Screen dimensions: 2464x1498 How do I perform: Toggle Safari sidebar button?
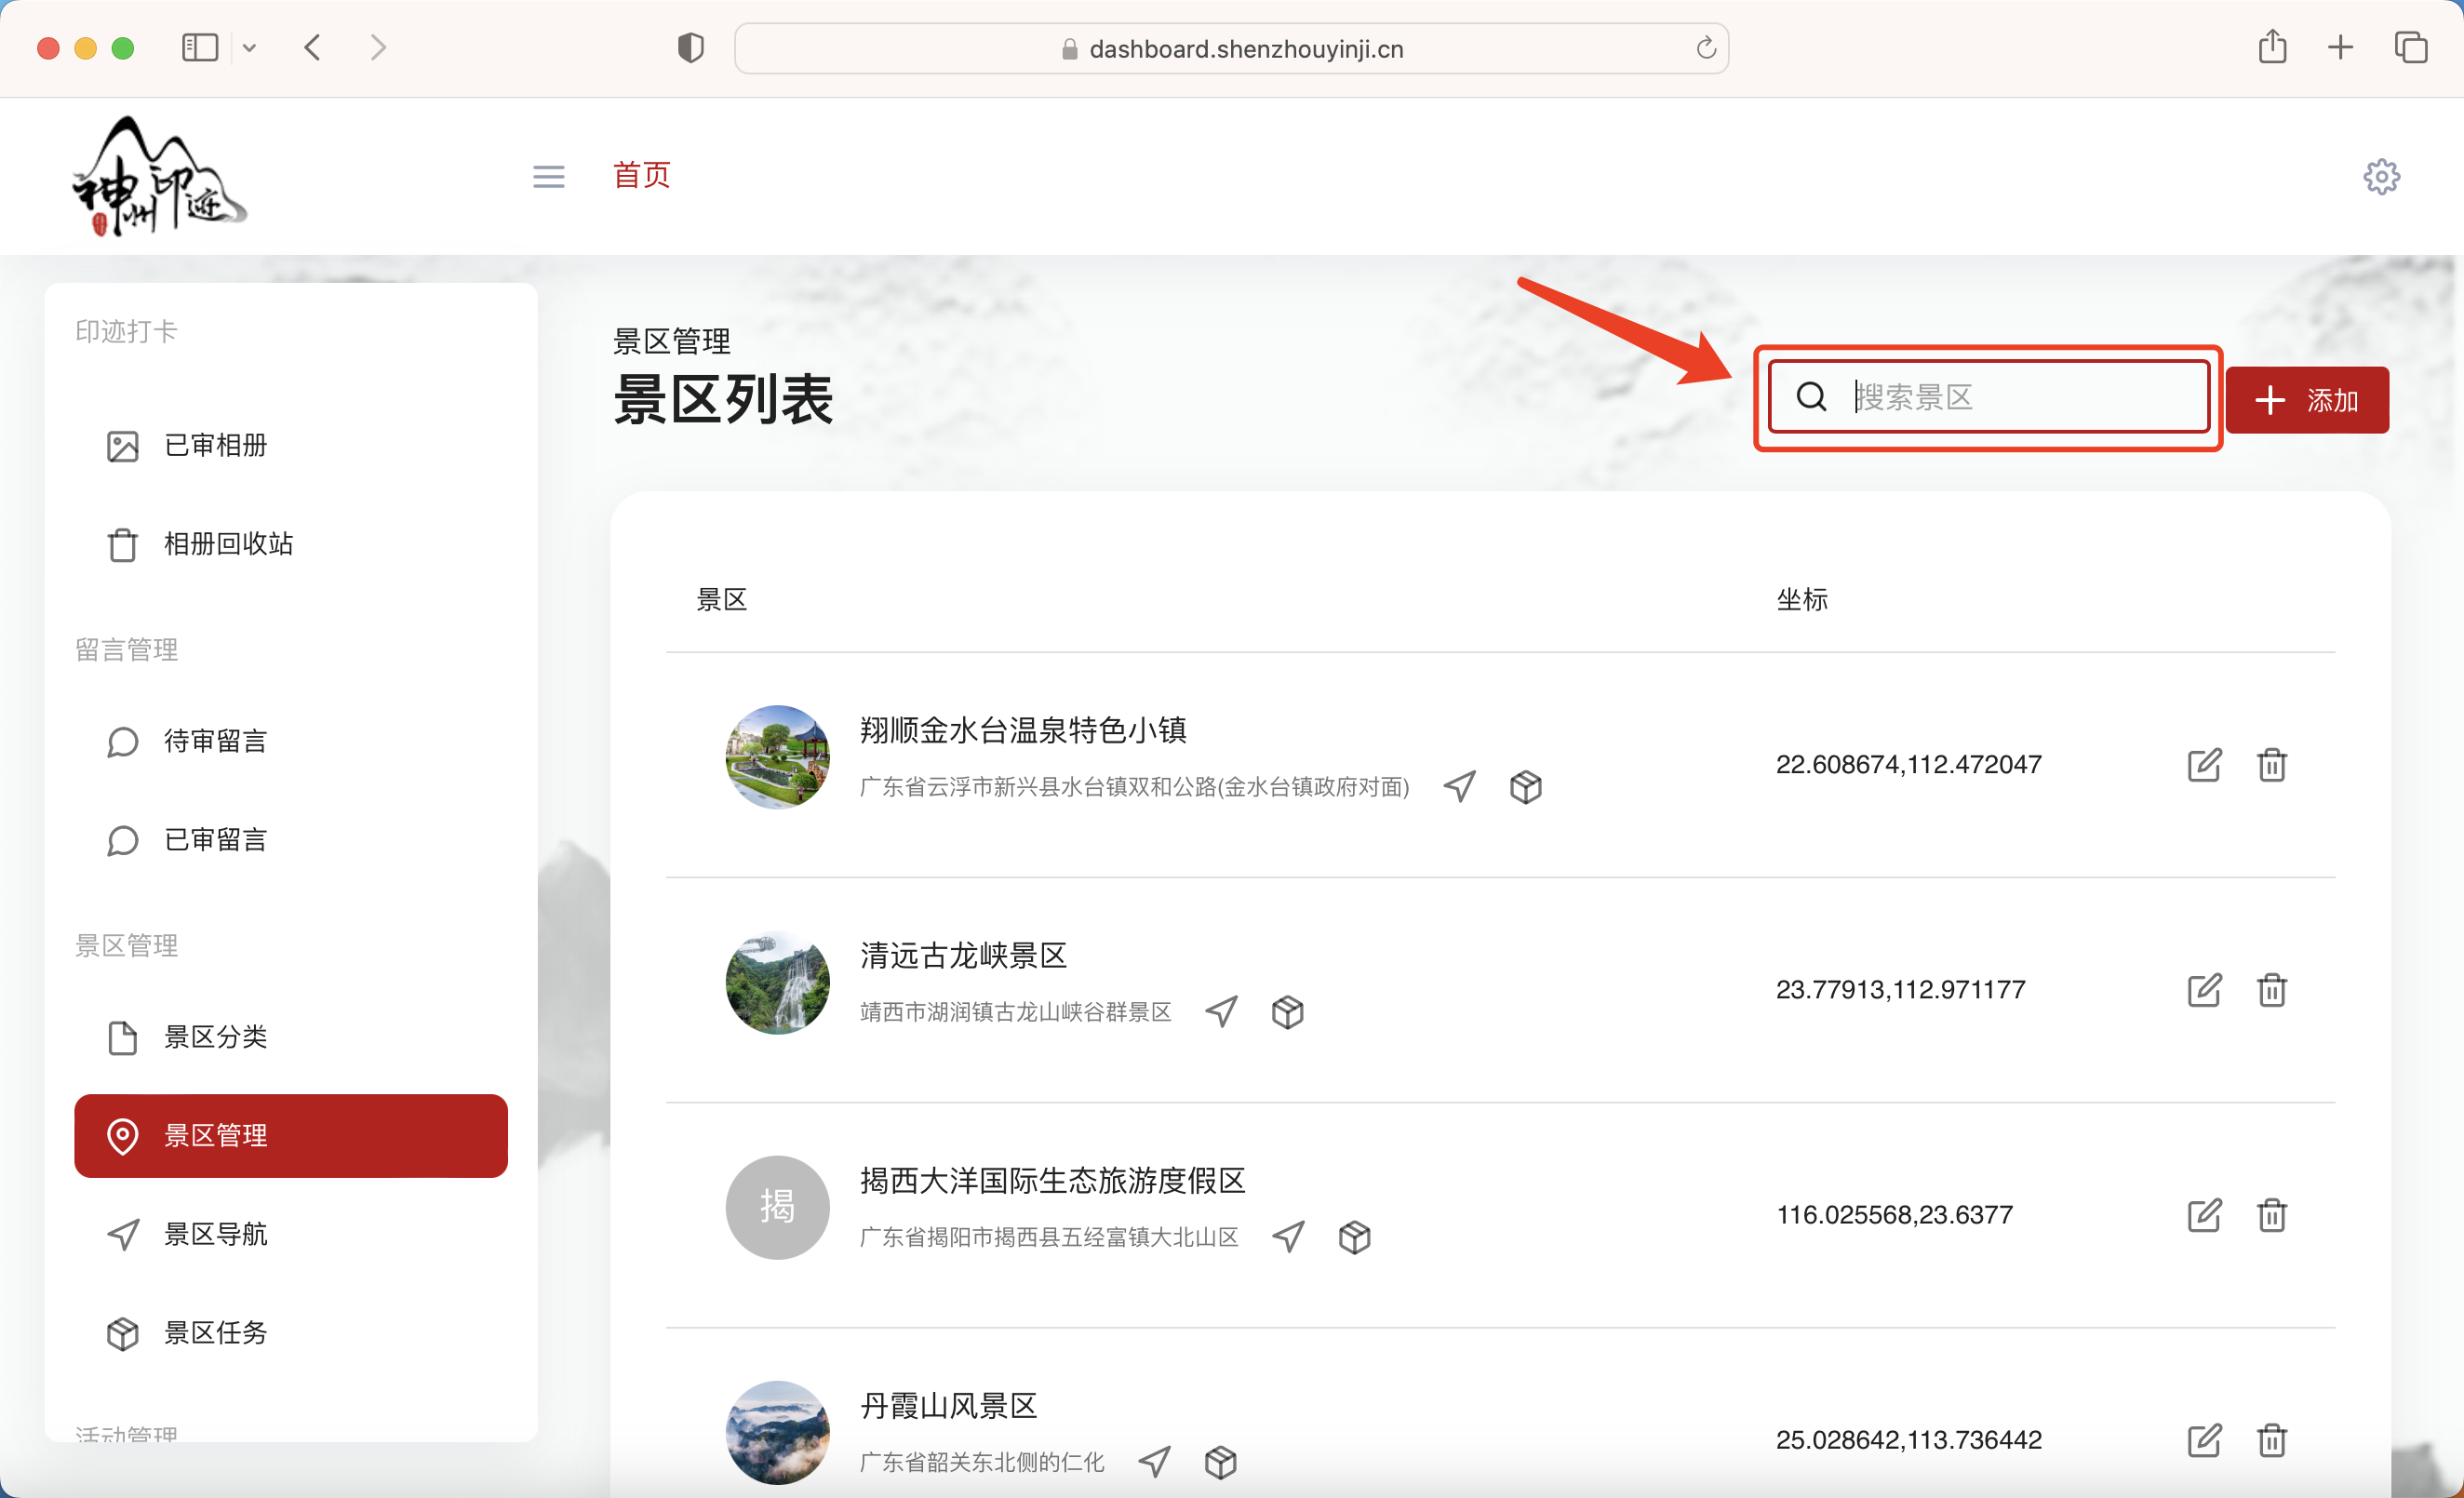(200, 48)
